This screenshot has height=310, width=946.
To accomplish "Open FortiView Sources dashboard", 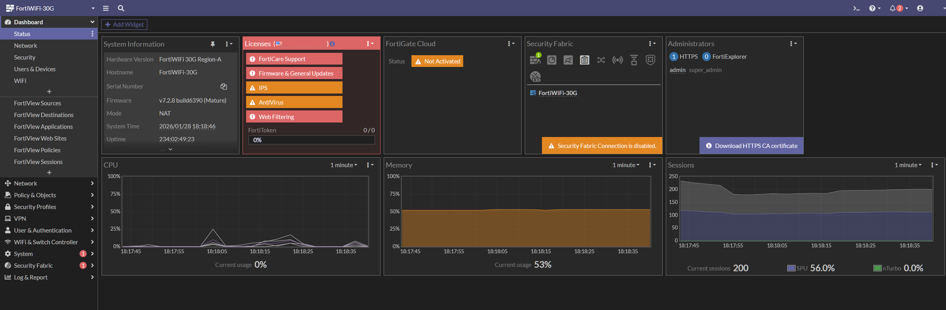I will click(38, 103).
